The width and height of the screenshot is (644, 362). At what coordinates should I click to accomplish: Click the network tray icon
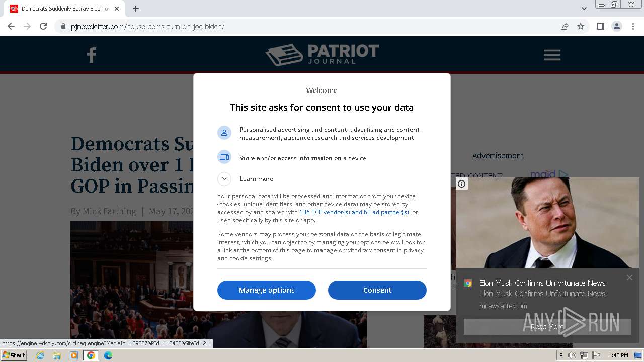(584, 355)
